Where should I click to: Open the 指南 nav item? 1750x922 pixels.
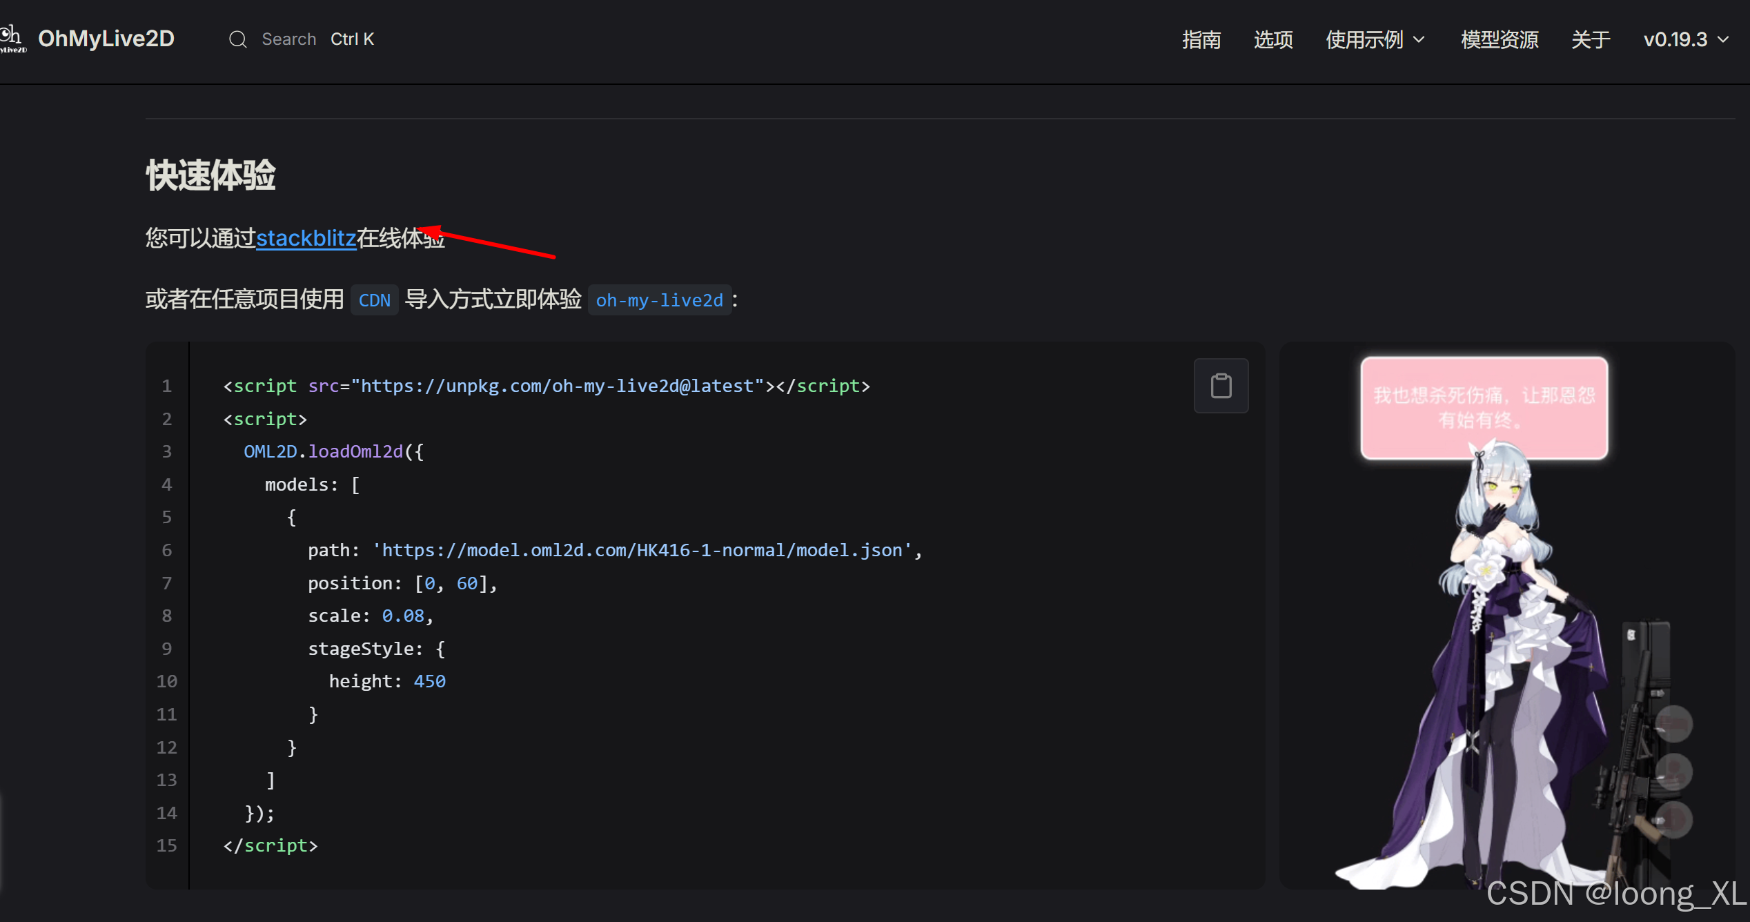click(x=1201, y=39)
